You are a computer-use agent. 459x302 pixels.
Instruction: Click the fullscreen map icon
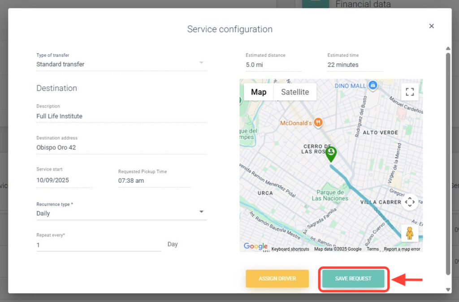409,92
